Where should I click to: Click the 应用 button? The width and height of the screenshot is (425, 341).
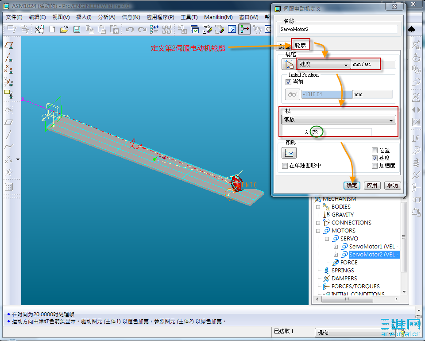coord(372,186)
